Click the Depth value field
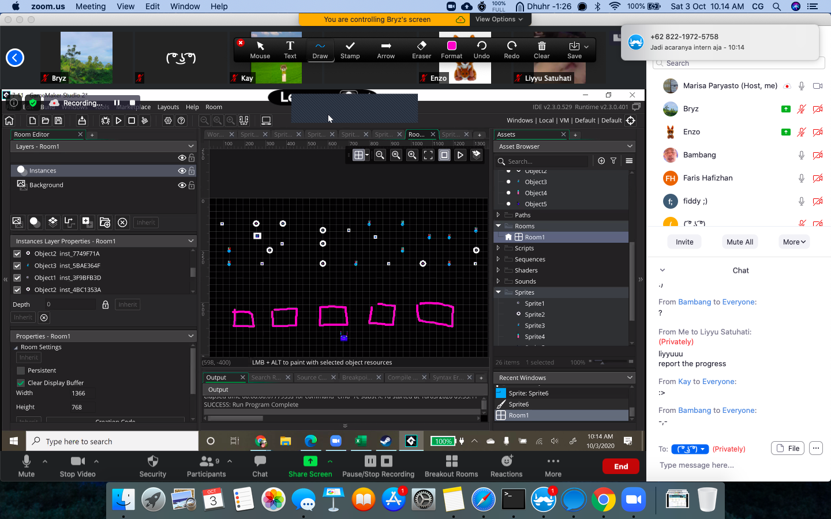The width and height of the screenshot is (831, 519). coord(70,304)
